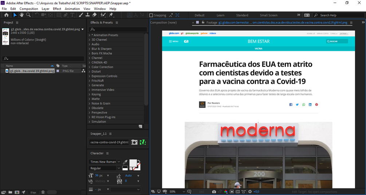
Task: Expand the Animation Presets category
Action: point(89,35)
